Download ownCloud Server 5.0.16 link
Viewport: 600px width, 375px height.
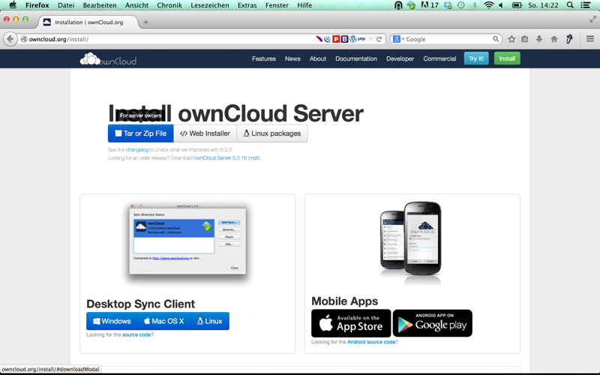pyautogui.click(x=220, y=157)
